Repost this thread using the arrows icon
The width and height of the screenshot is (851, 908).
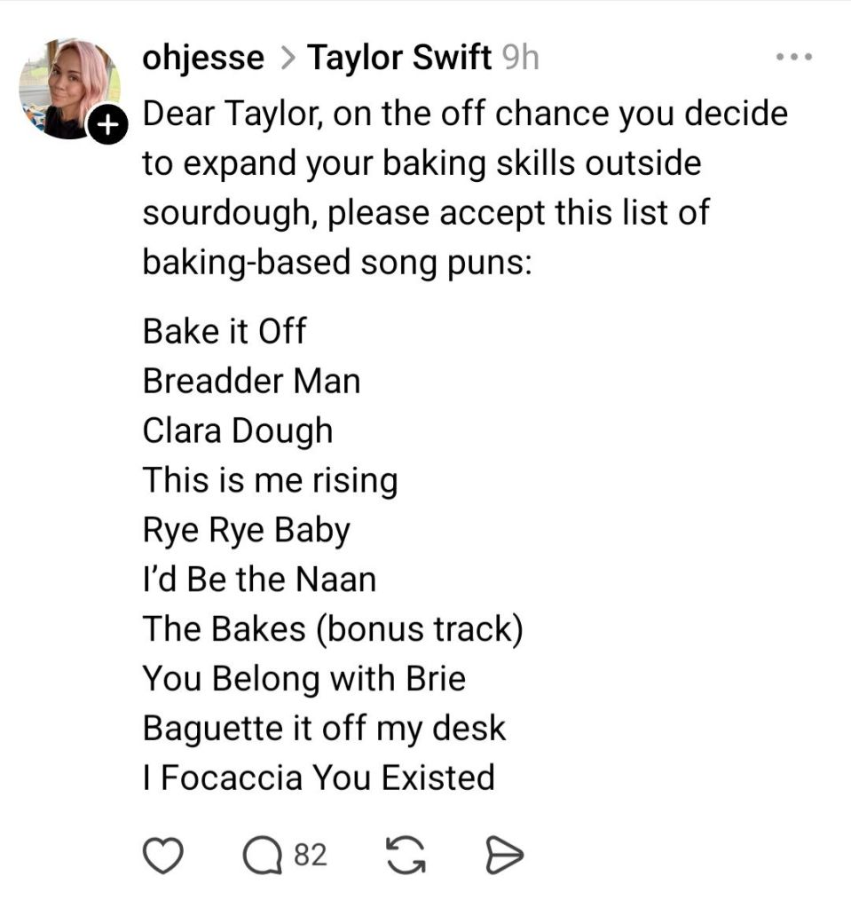(x=406, y=856)
